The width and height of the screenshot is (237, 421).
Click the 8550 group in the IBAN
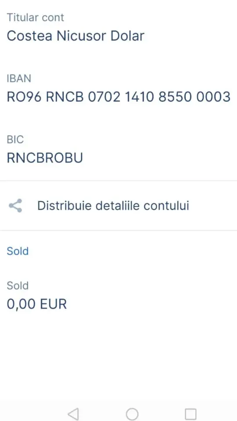tap(176, 97)
